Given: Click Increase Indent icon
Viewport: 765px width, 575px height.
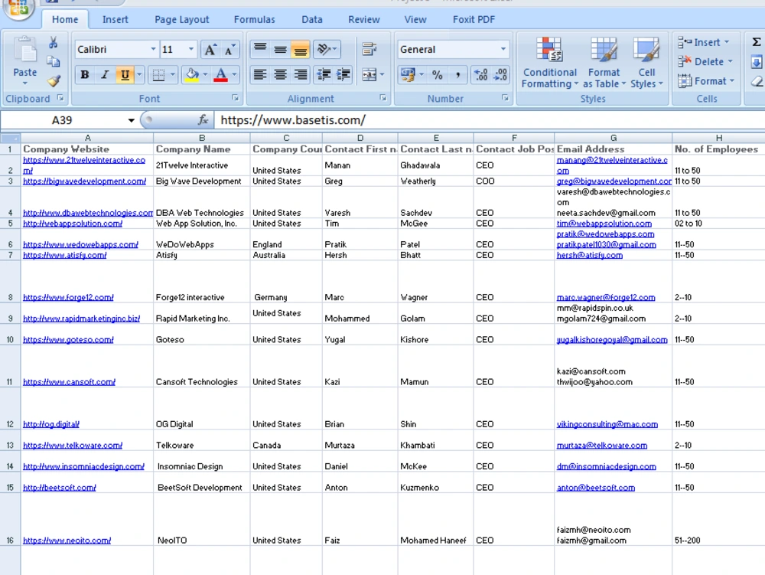Looking at the screenshot, I should point(343,75).
